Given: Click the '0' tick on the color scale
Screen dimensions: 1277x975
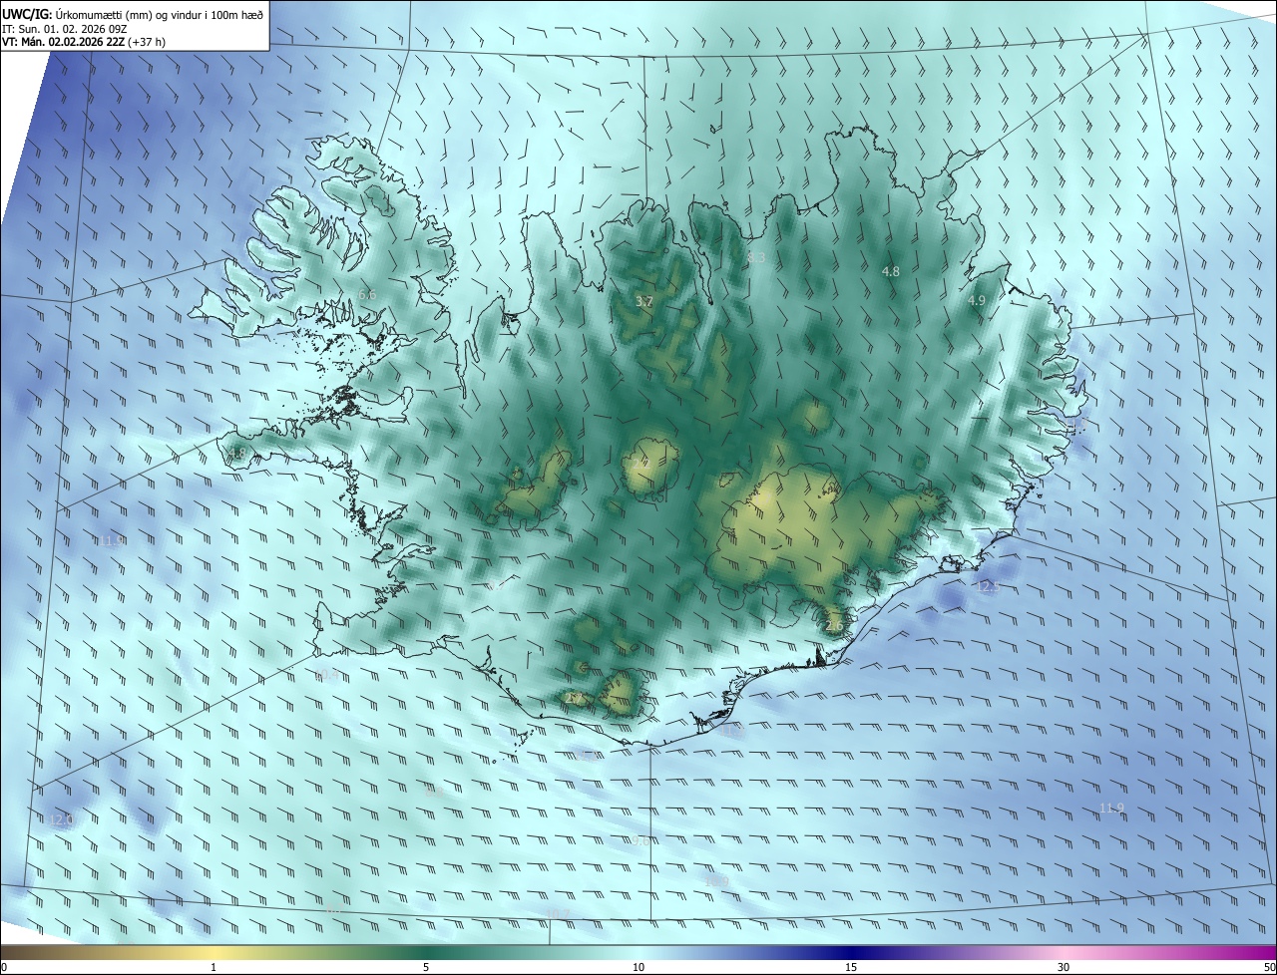Looking at the screenshot, I should [3, 967].
